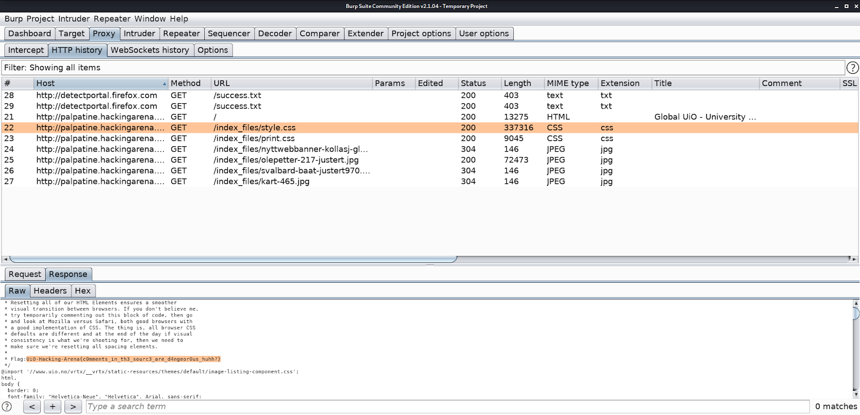
Task: Sort by Length column header
Action: pos(523,83)
